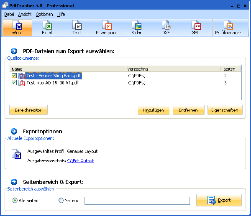Choose the DXF export format
The image size is (251, 216).
[x=166, y=28]
